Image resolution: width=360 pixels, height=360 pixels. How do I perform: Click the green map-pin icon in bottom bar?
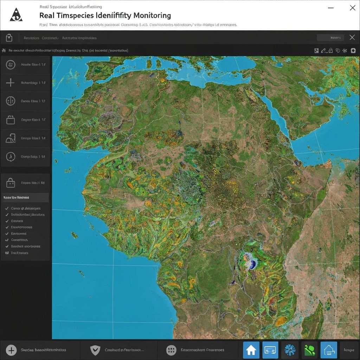[x=309, y=350]
